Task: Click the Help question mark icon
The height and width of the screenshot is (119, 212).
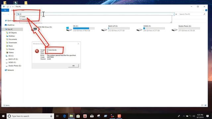Action: (206, 10)
